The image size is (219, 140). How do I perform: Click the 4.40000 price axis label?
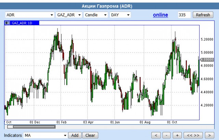pos(207,92)
